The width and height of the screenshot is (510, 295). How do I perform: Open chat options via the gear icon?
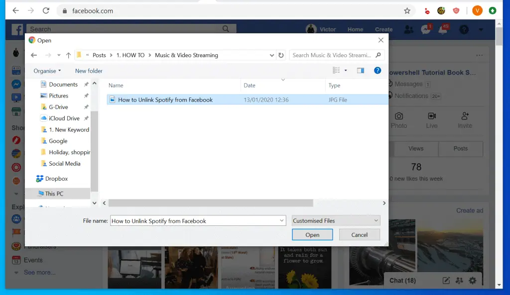pos(472,281)
